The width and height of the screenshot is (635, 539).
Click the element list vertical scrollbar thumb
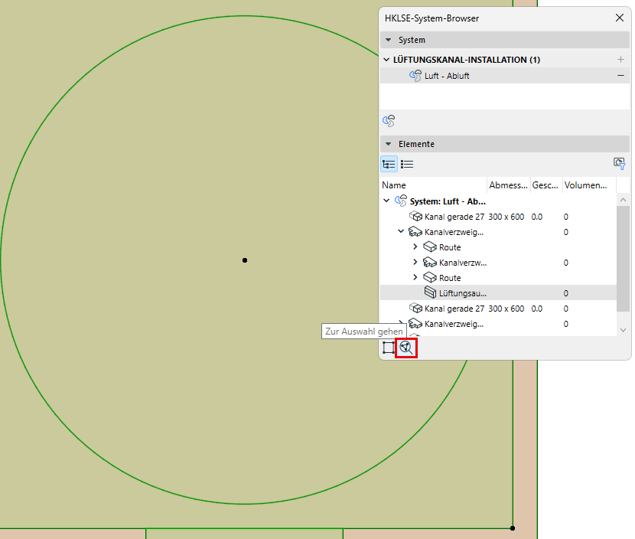point(623,259)
